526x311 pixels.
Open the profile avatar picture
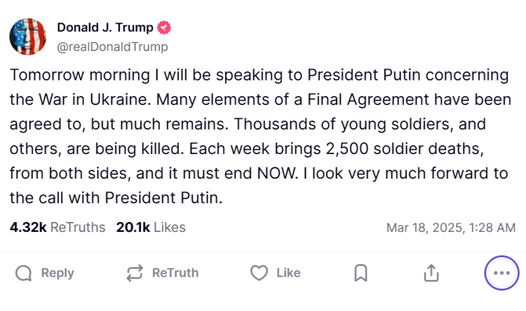pos(27,36)
